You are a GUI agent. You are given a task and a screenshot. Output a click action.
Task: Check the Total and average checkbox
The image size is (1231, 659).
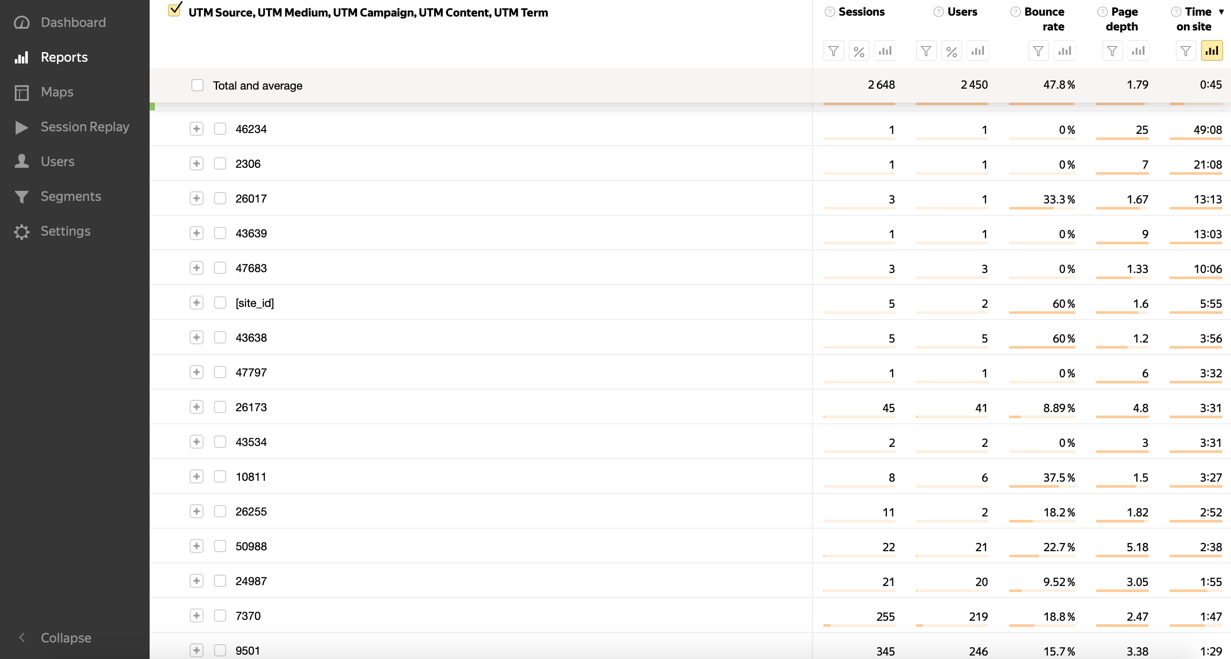pos(197,86)
